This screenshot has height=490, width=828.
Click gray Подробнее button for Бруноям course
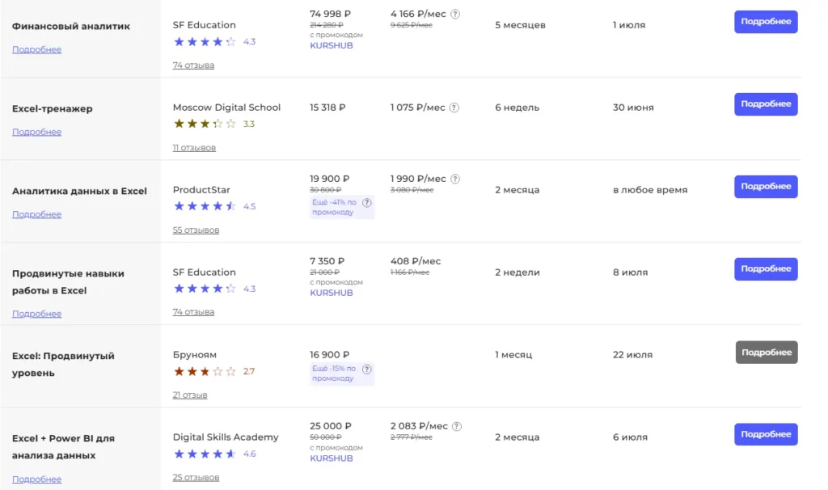tap(767, 353)
